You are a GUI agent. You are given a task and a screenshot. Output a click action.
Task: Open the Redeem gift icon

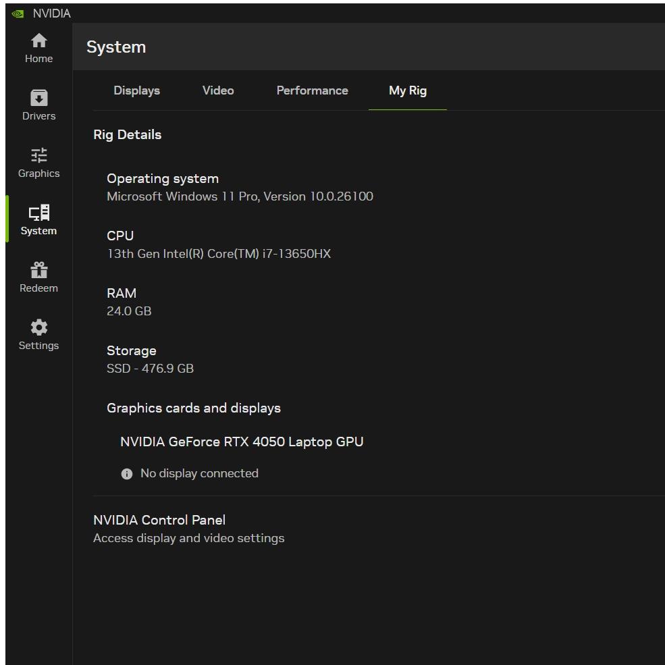tap(39, 271)
